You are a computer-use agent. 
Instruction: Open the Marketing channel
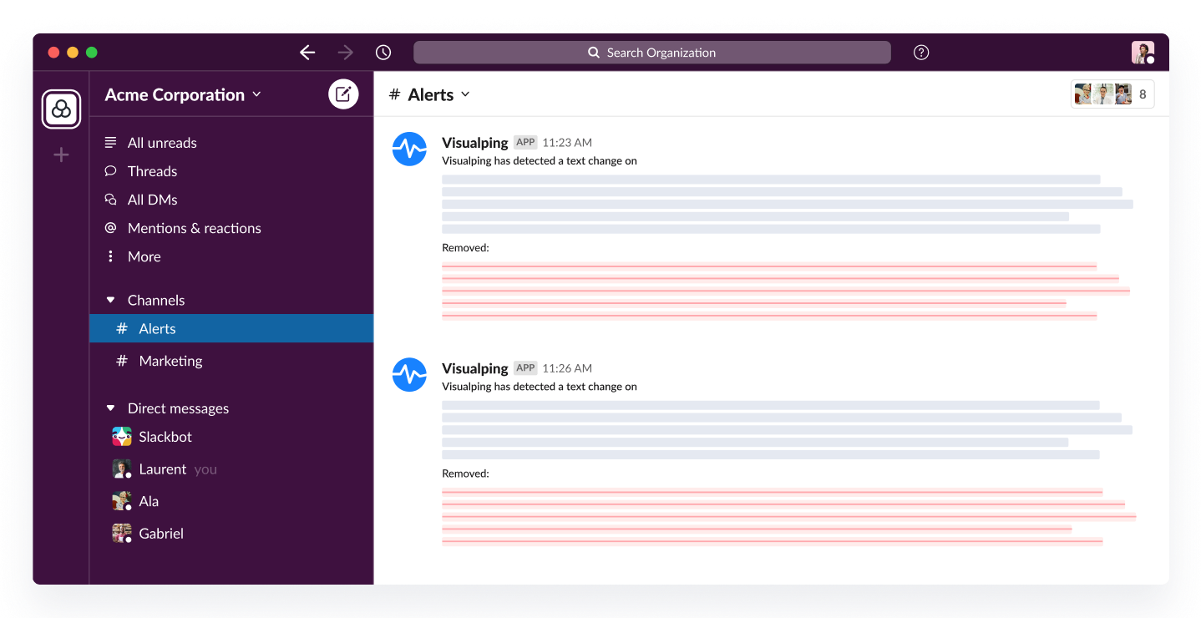pos(170,361)
